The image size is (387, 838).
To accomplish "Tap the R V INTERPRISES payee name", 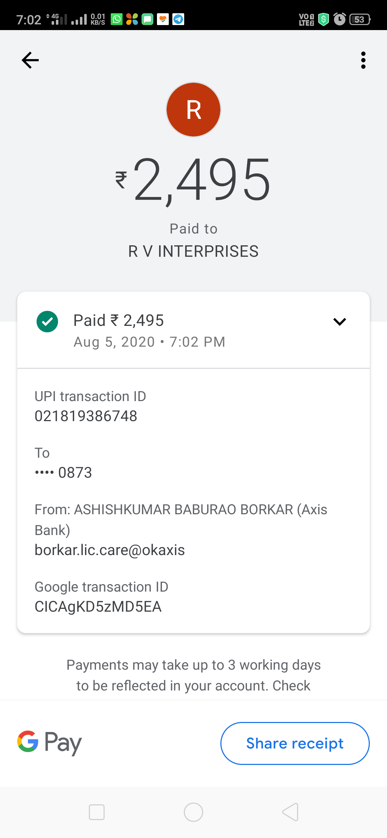I will pyautogui.click(x=193, y=251).
